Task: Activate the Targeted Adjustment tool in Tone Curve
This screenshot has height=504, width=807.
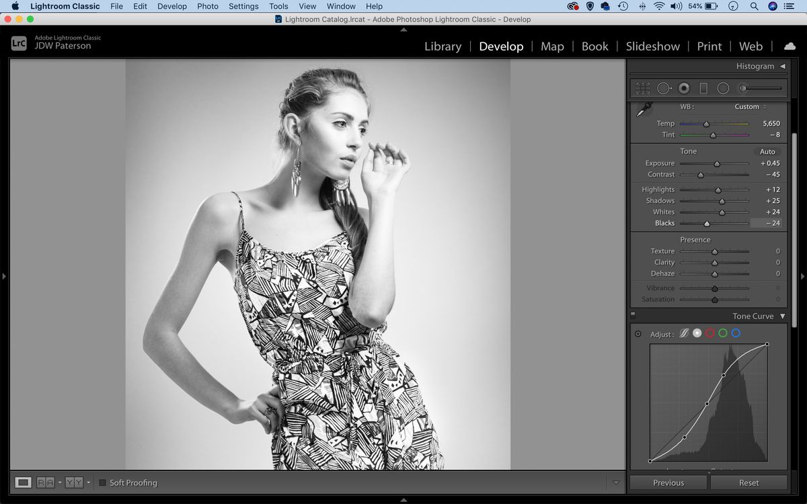Action: click(x=638, y=333)
